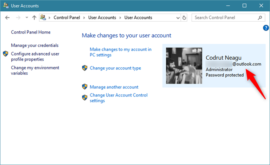Viewport: 270px width, 165px height.
Task: Maximize the User Accounts window
Action: click(244, 6)
